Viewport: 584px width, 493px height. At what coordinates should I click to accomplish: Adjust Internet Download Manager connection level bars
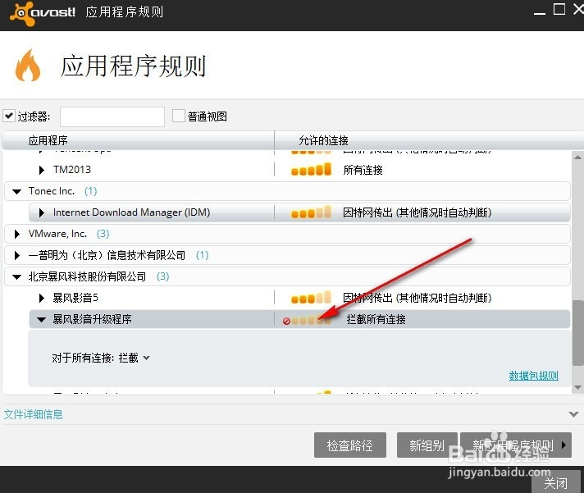311,212
